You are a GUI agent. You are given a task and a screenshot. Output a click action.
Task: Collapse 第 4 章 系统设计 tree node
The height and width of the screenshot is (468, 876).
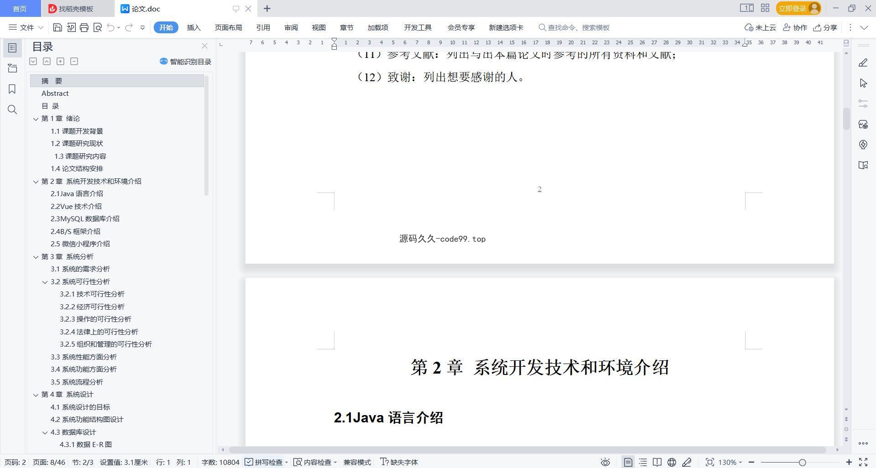point(36,395)
